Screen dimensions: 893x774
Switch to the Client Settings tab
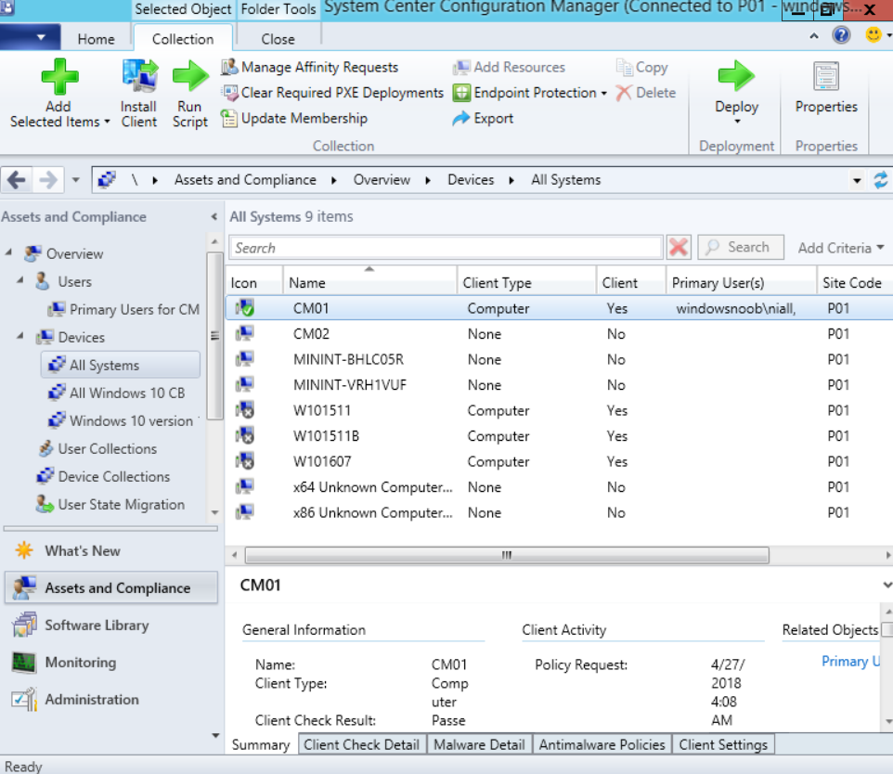click(x=723, y=745)
